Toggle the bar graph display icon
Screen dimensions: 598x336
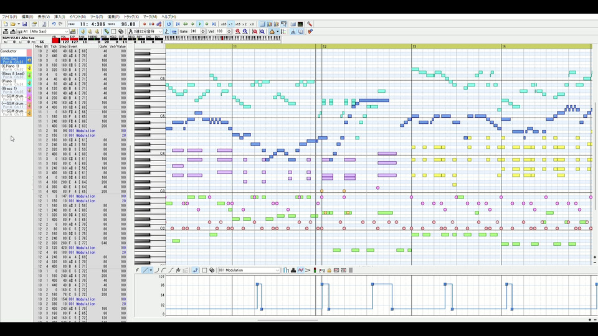[286, 270]
